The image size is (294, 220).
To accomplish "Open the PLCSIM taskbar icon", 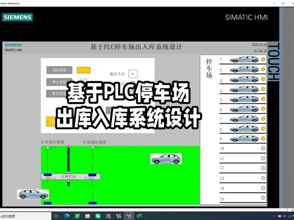I will 119,216.
